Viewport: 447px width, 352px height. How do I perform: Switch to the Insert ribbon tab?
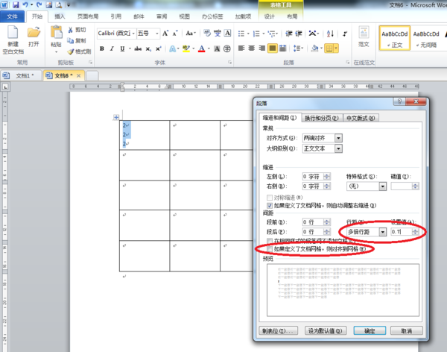tap(60, 16)
